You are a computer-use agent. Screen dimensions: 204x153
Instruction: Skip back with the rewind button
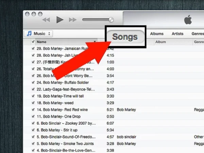tap(46, 20)
